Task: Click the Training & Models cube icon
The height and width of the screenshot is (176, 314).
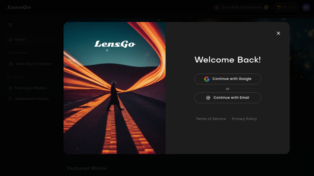Action: coord(10,88)
